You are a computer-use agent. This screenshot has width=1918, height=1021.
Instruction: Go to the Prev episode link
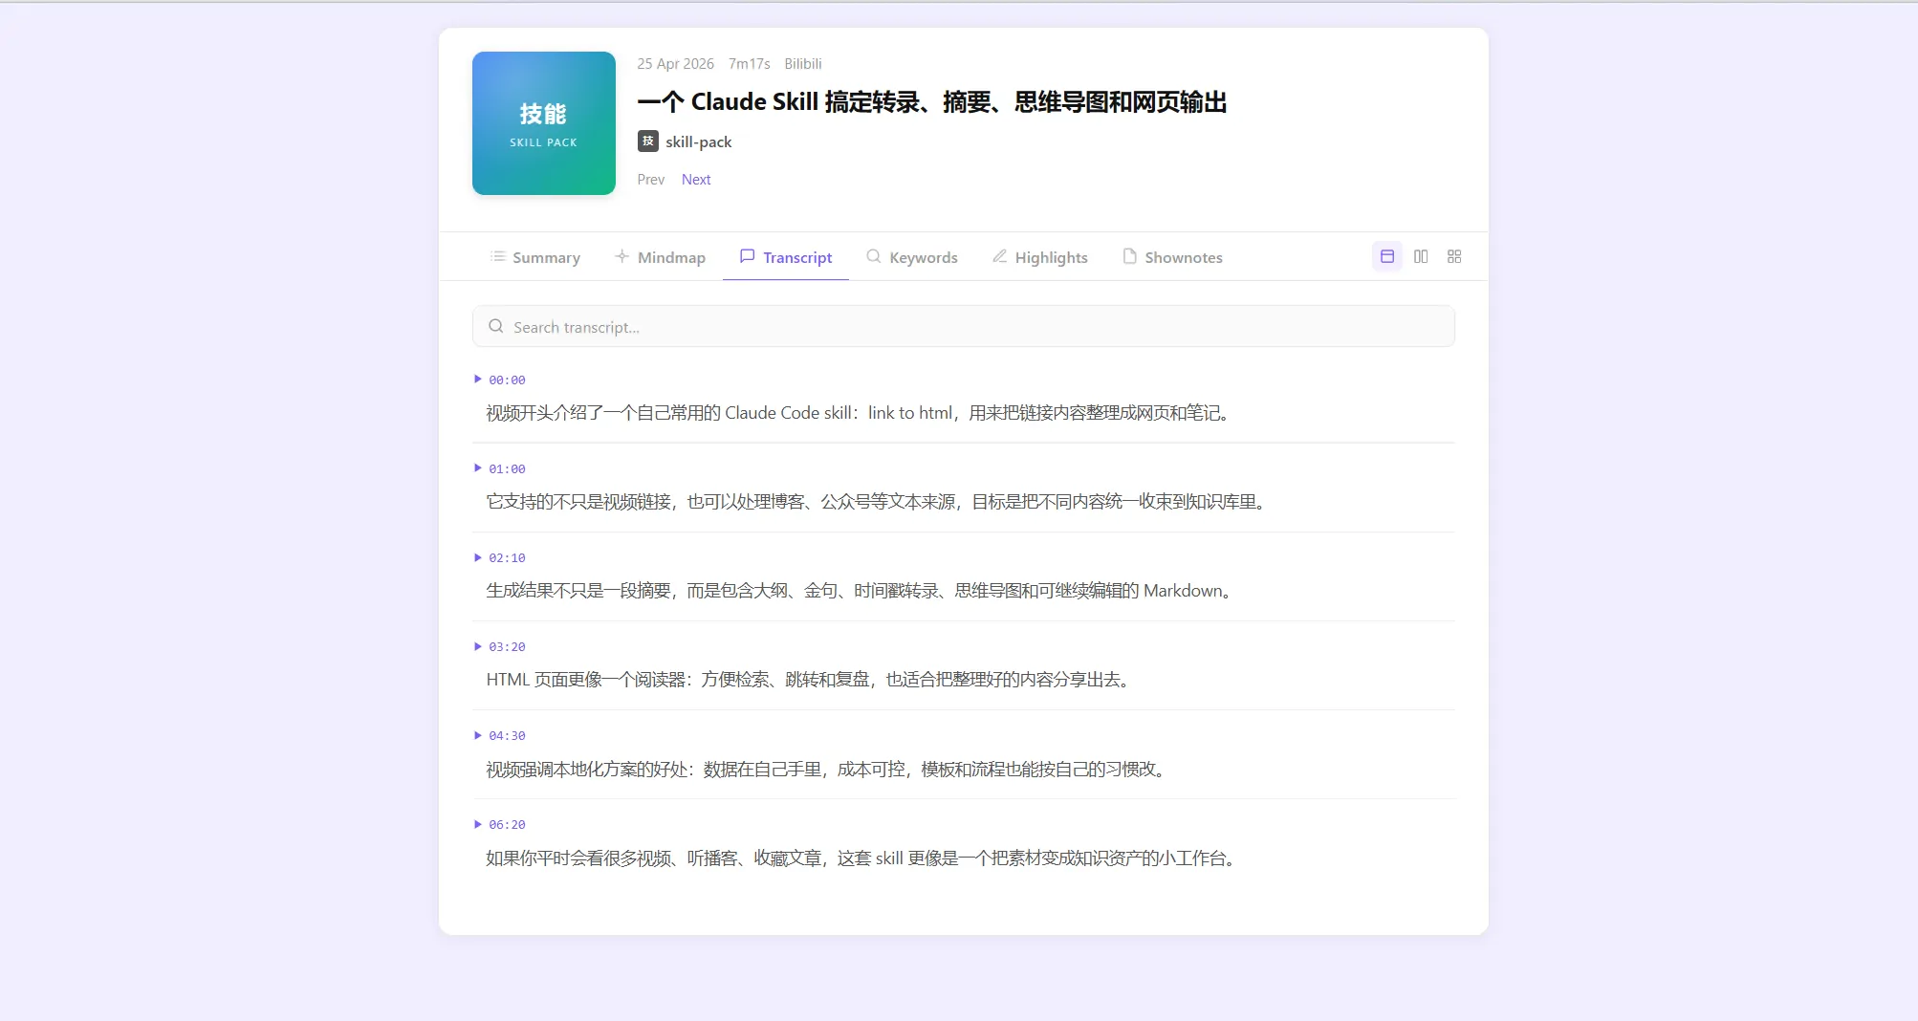tap(651, 180)
